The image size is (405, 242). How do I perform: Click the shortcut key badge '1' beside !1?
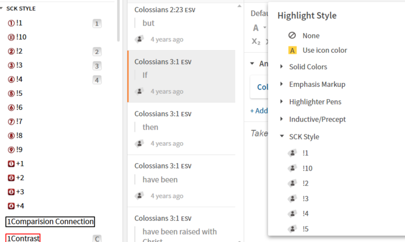pyautogui.click(x=97, y=23)
